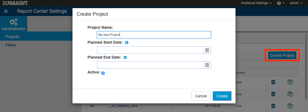Screen dimensions: 308x112
Task: Click info icon beside Planned Start Date
Action: point(127,42)
